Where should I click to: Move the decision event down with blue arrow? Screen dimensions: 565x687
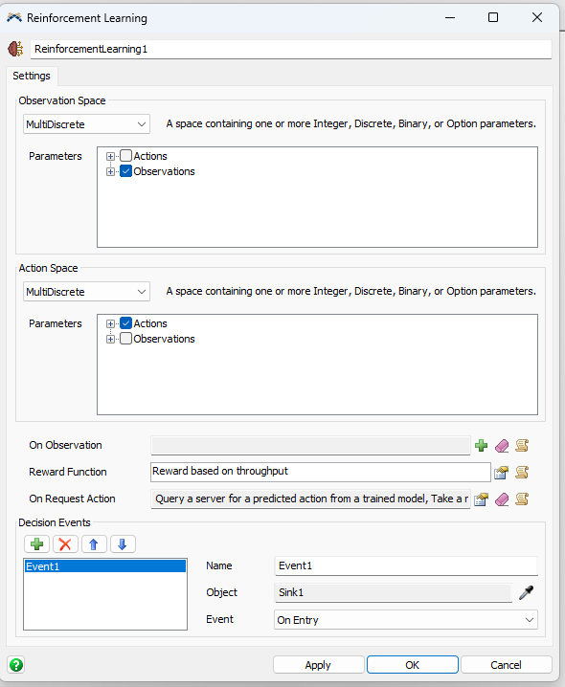(x=123, y=544)
